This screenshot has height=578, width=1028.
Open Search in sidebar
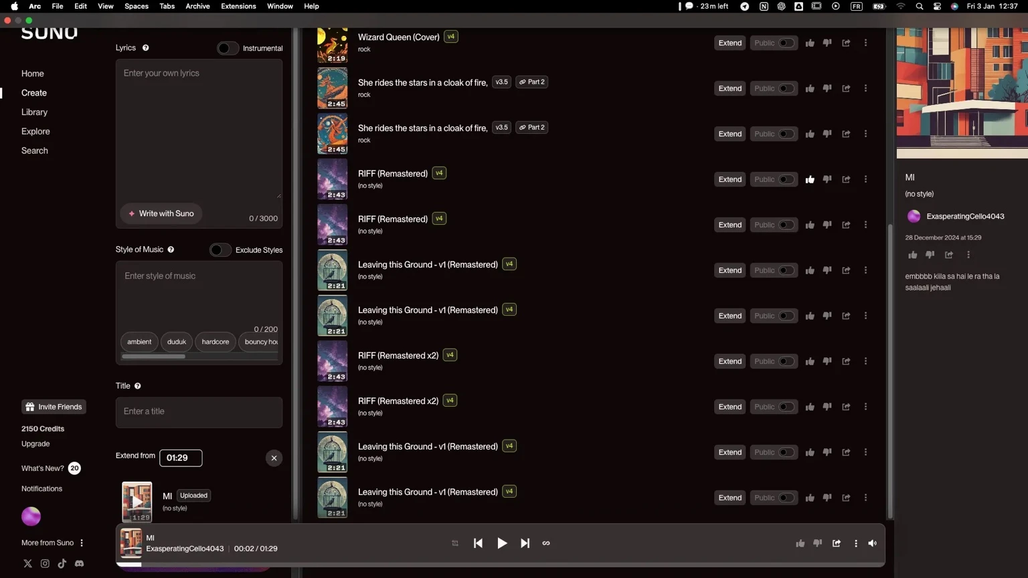[35, 151]
